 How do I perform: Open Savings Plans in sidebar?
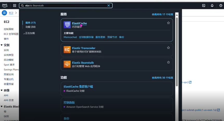click(11, 69)
